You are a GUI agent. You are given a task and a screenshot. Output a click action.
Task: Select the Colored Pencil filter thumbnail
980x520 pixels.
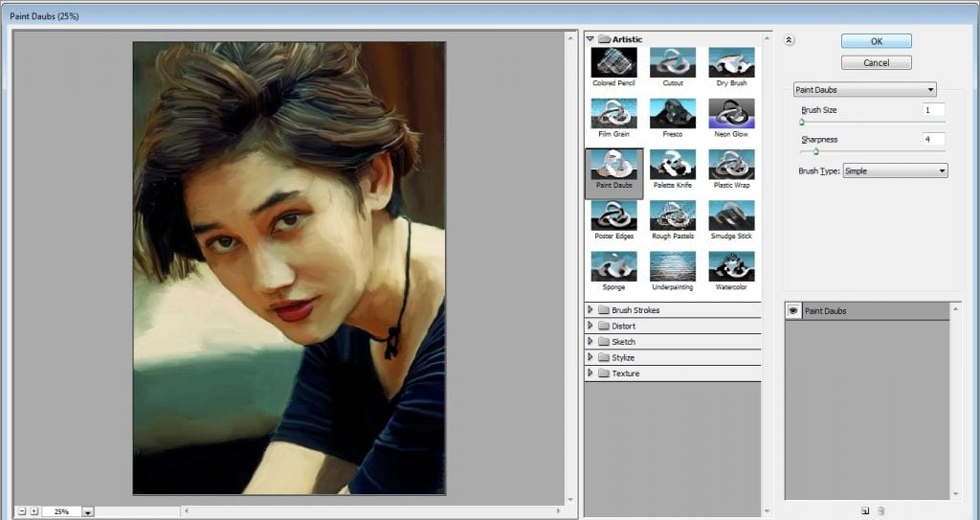click(x=613, y=63)
